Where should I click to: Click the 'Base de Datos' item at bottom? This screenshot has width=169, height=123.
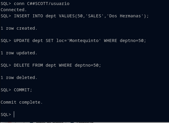pos(50,122)
